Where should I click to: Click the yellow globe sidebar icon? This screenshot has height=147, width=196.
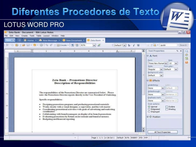[187, 55]
